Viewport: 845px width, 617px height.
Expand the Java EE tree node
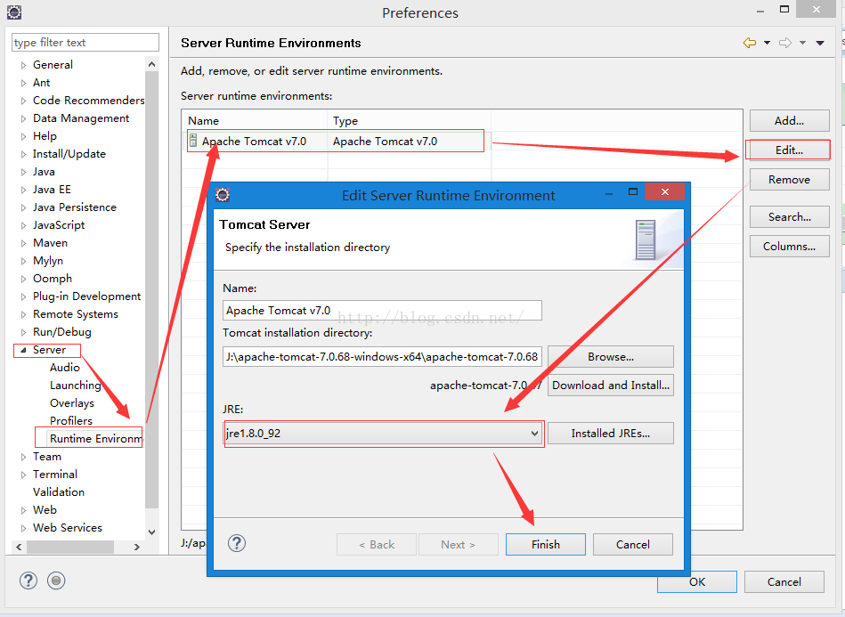[x=23, y=190]
